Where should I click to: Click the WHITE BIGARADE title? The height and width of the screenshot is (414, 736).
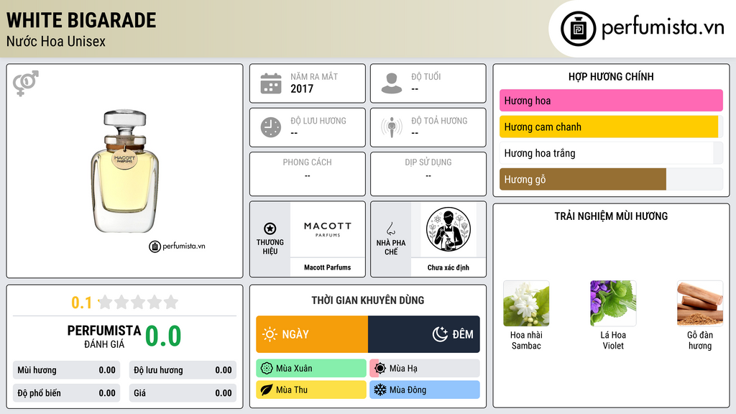pos(81,20)
